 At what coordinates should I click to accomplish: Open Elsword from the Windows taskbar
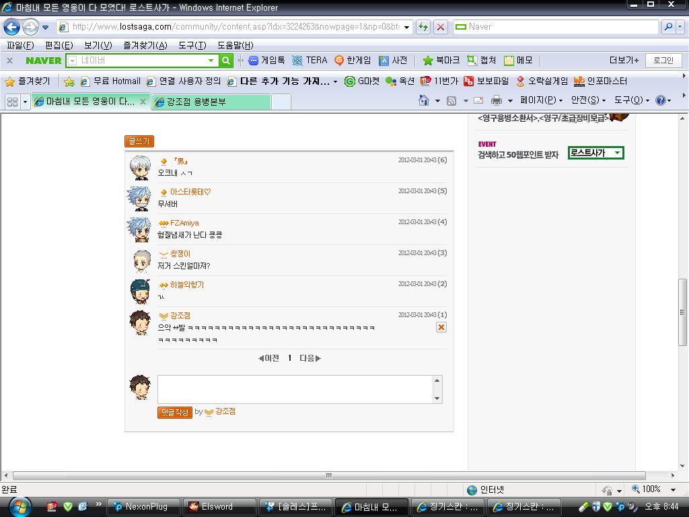click(x=219, y=507)
